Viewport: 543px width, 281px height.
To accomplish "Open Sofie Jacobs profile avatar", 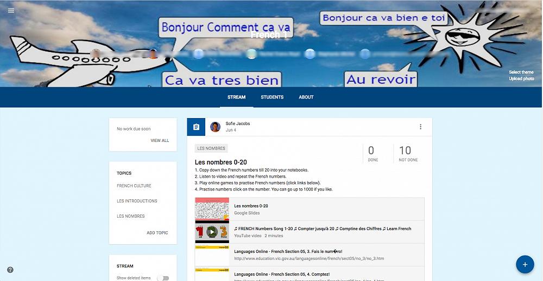I will [216, 127].
